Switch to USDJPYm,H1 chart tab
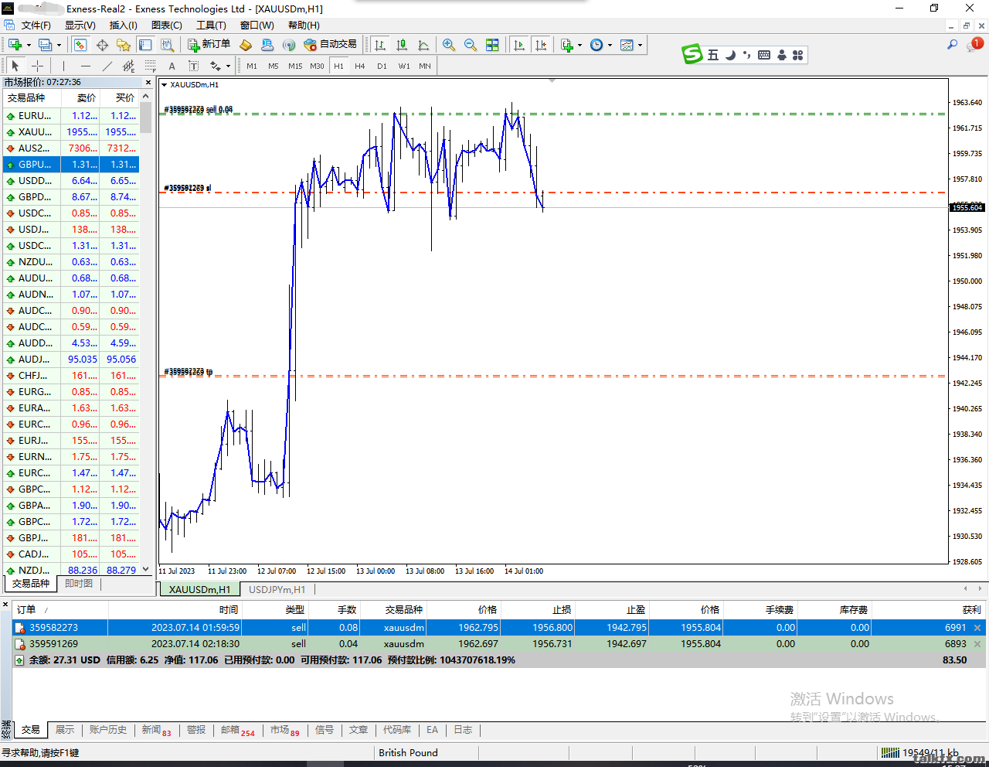This screenshot has height=767, width=989. tap(277, 589)
